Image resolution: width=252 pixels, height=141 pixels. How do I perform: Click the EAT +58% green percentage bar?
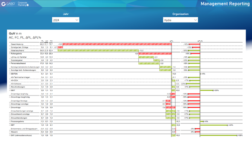(219, 136)
